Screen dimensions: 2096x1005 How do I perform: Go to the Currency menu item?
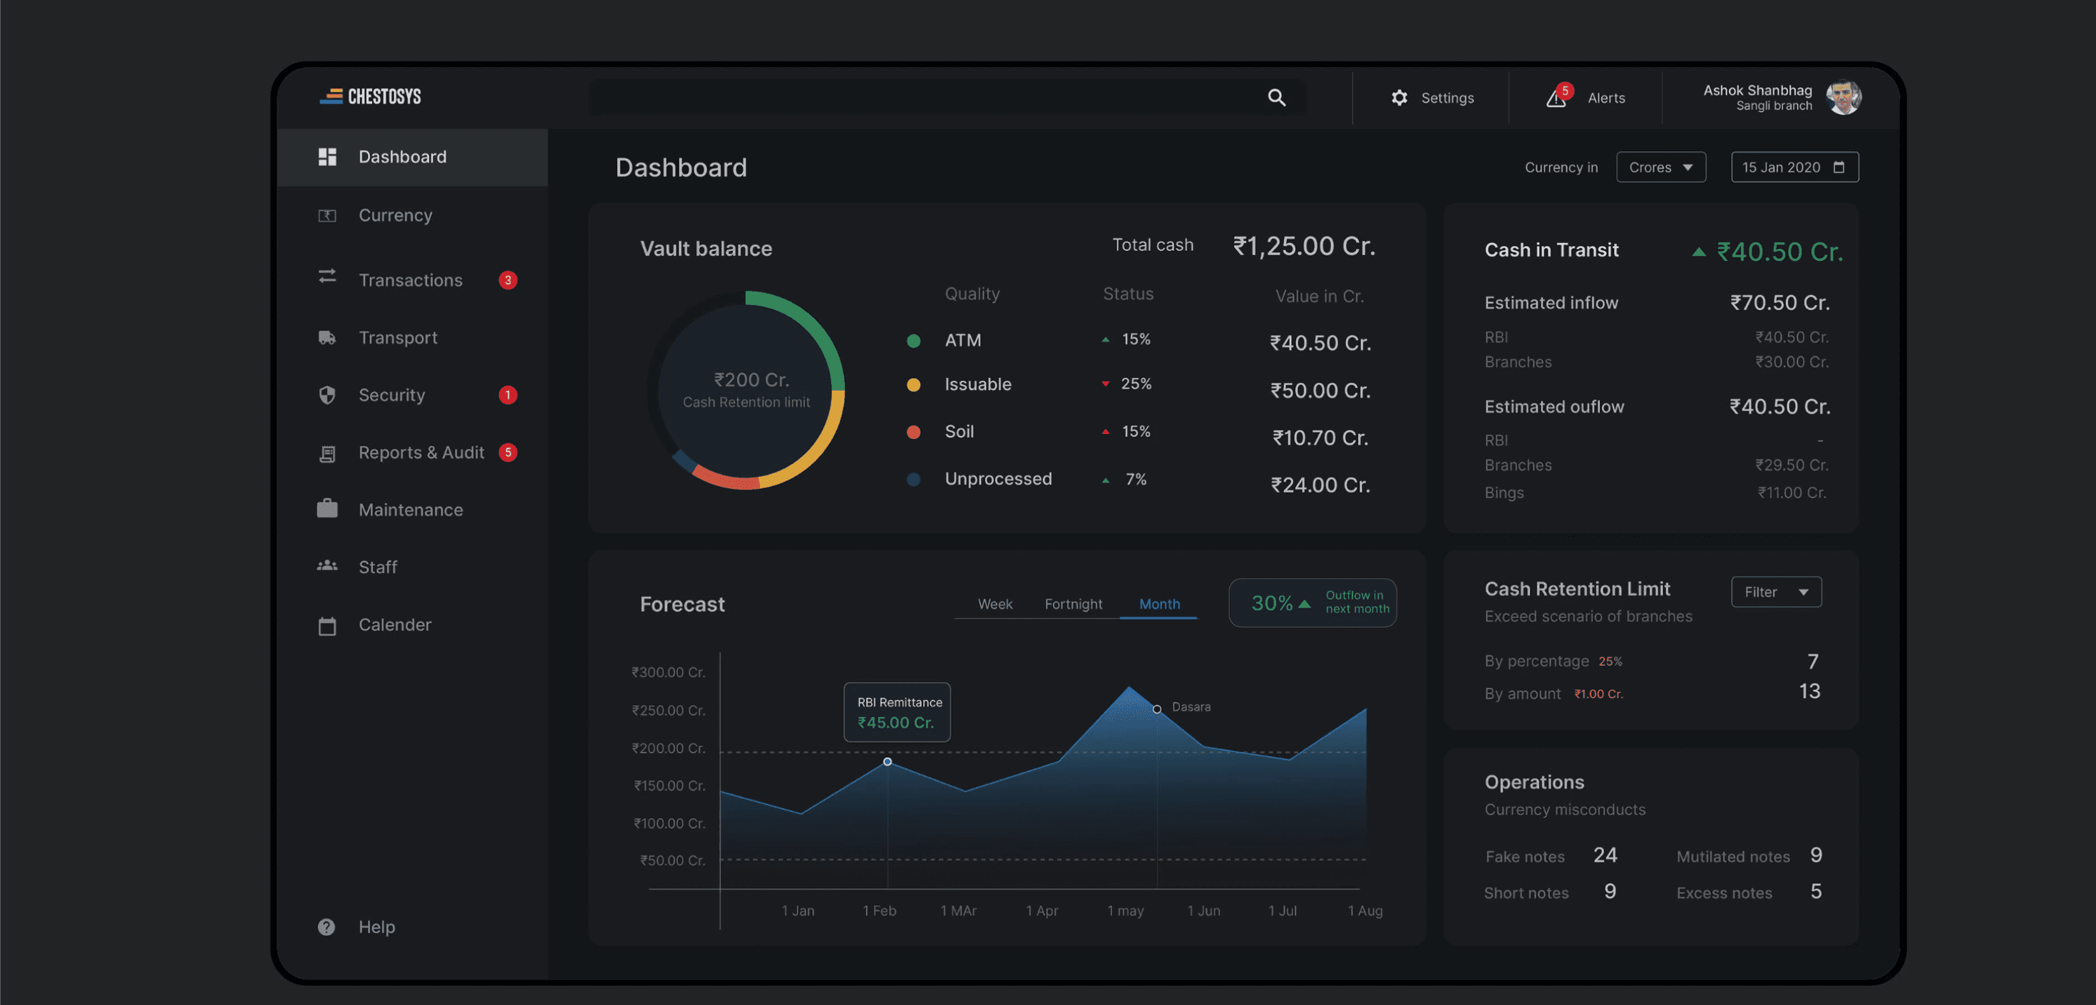point(395,215)
